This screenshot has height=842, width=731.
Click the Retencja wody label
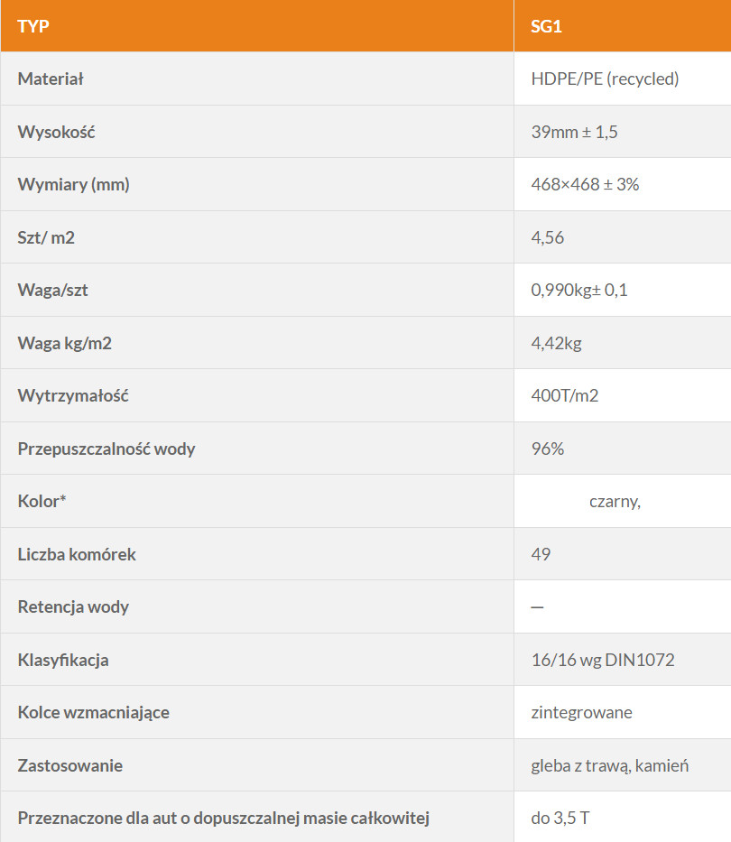click(73, 606)
